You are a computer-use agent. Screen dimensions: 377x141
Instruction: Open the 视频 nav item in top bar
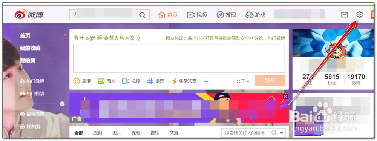tap(197, 15)
